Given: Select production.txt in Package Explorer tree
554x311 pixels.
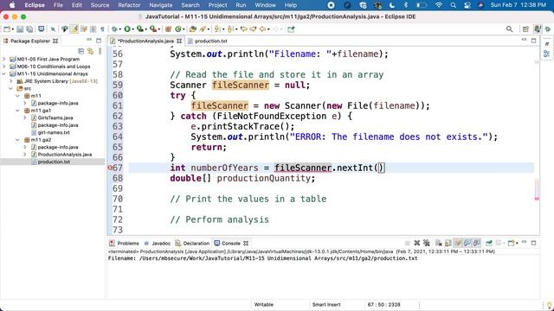Looking at the screenshot, I should click(54, 162).
